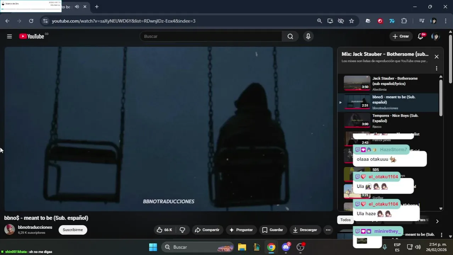The height and width of the screenshot is (255, 453).
Task: Select the Todos filter chip
Action: (x=345, y=220)
